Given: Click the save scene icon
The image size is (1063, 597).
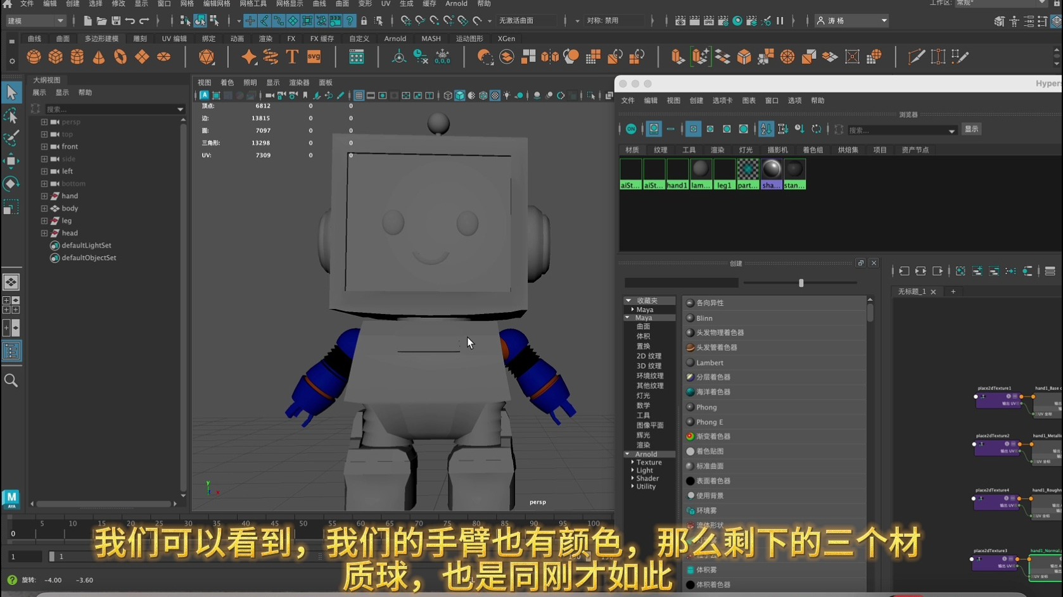Looking at the screenshot, I should [x=116, y=21].
